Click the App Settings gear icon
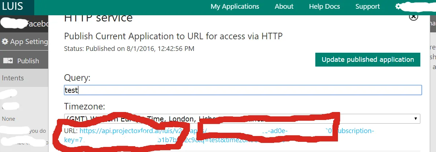436x152 pixels. click(x=5, y=41)
